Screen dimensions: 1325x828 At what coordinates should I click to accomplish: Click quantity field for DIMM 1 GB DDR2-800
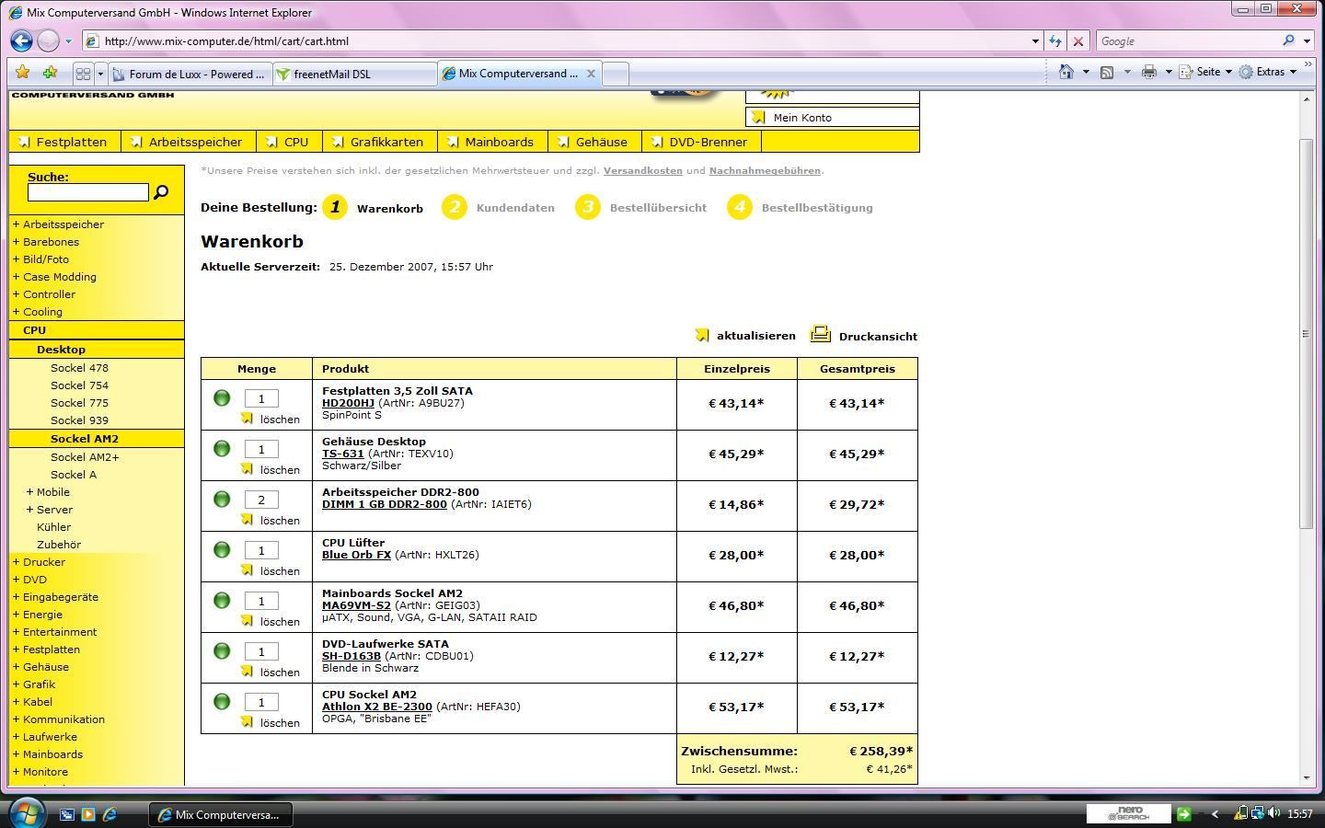(261, 500)
